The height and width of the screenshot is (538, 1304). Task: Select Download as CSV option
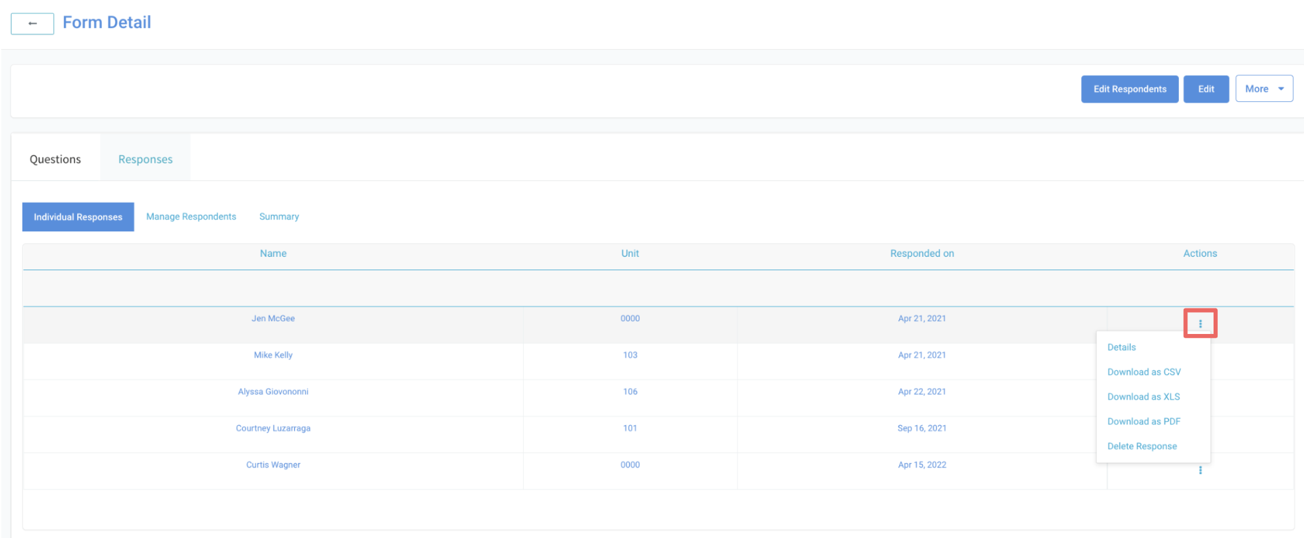point(1144,372)
